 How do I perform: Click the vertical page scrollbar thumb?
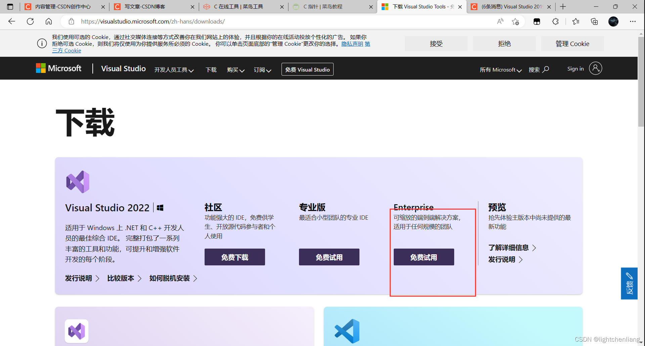click(x=641, y=81)
